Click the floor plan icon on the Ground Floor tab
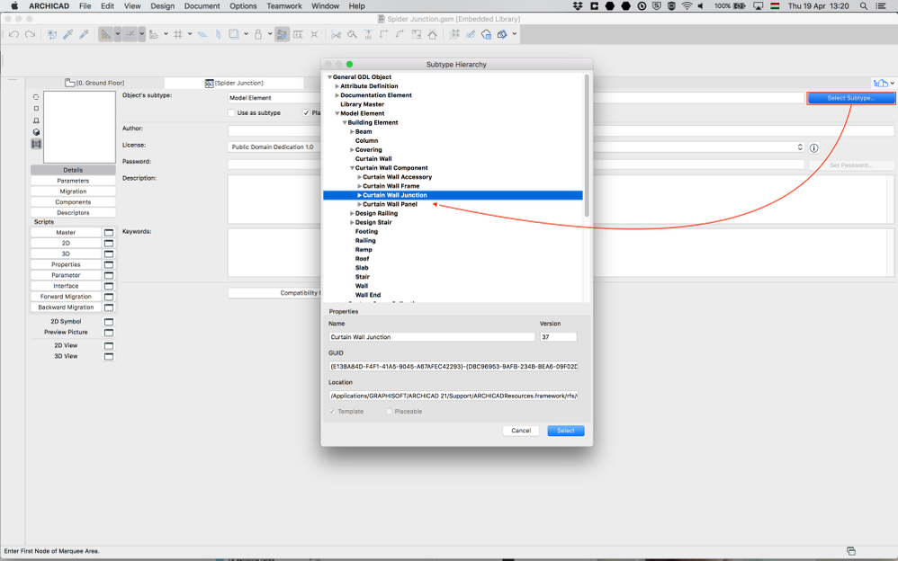Image resolution: width=898 pixels, height=561 pixels. (69, 83)
